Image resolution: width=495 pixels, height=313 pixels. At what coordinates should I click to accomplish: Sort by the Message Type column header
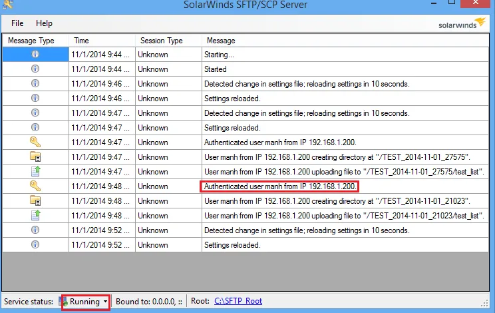click(x=31, y=41)
